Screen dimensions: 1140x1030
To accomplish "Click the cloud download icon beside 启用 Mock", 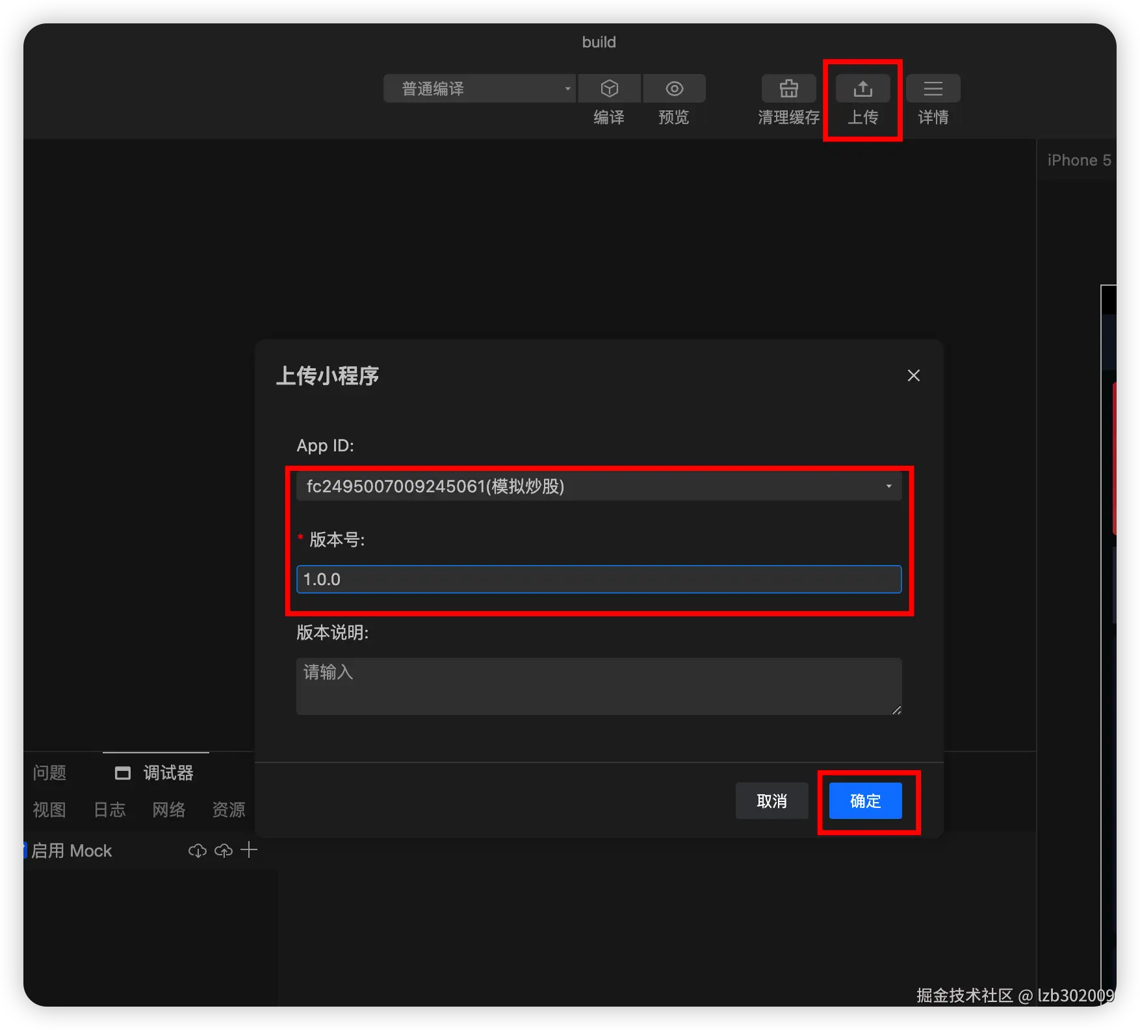I will pyautogui.click(x=197, y=850).
